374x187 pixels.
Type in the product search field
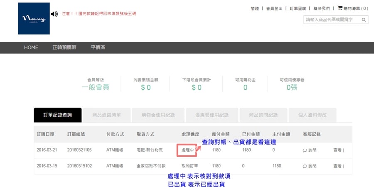332,20
